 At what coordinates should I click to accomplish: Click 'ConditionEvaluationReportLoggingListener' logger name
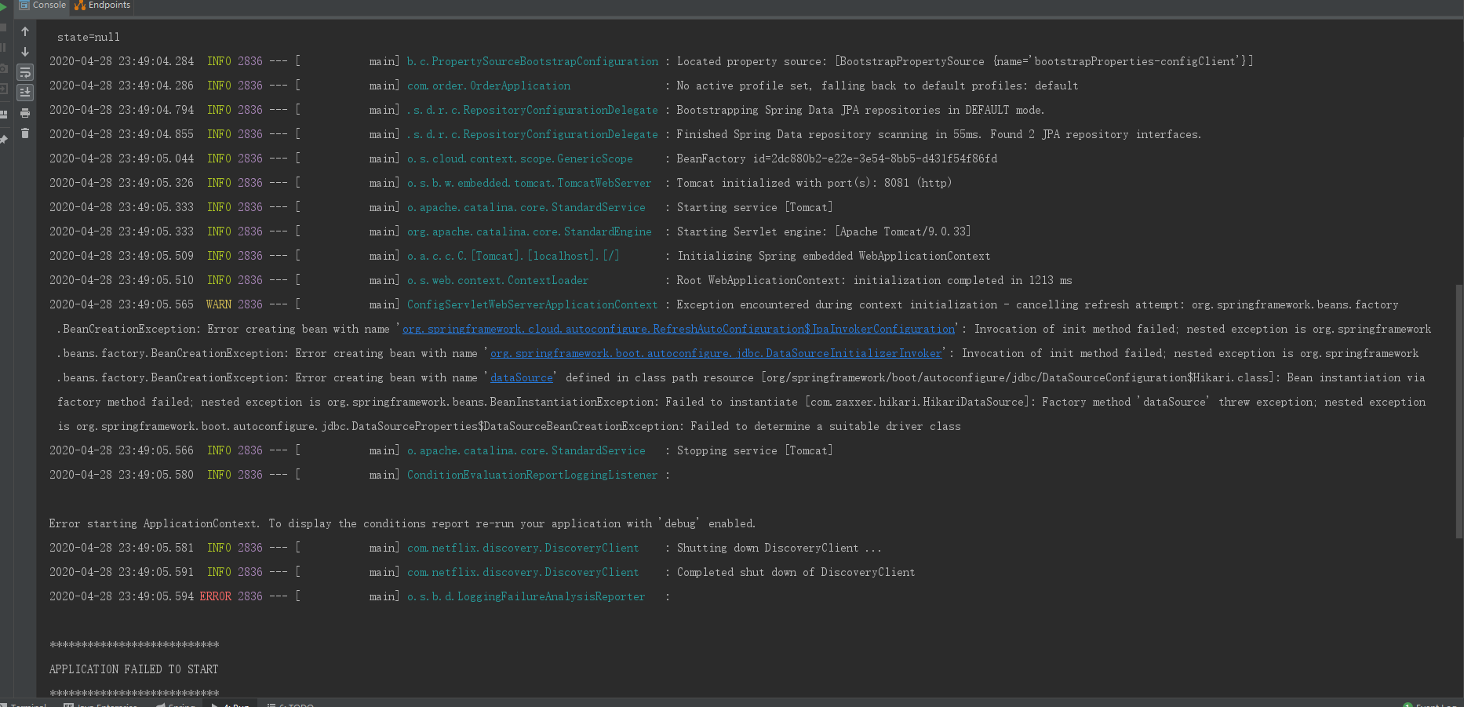tap(533, 475)
